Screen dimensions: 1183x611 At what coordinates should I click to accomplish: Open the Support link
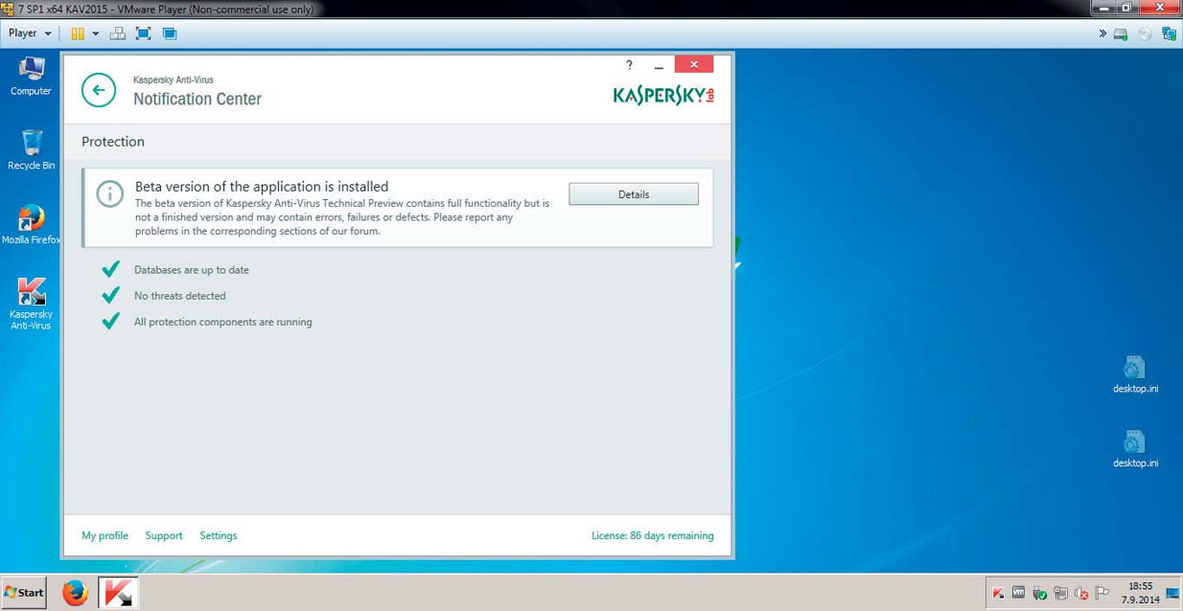pyautogui.click(x=164, y=535)
